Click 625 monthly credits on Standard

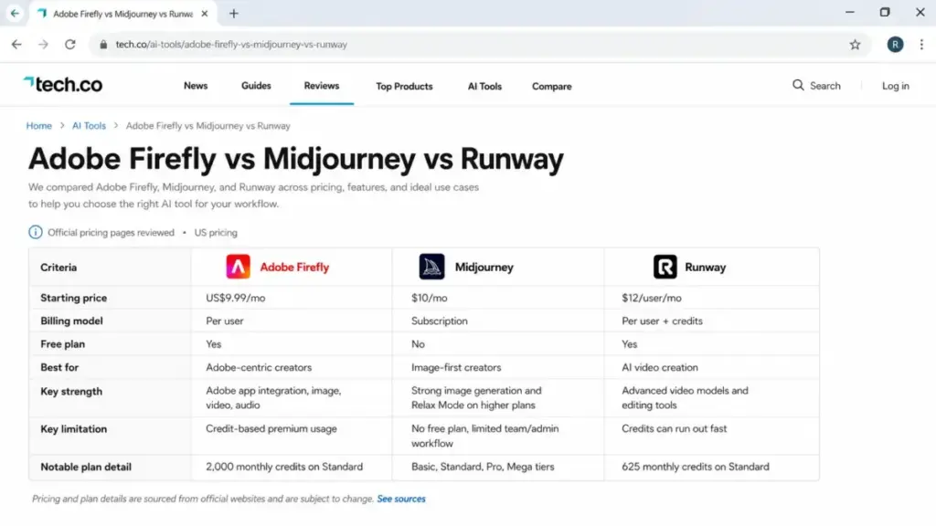(x=696, y=467)
